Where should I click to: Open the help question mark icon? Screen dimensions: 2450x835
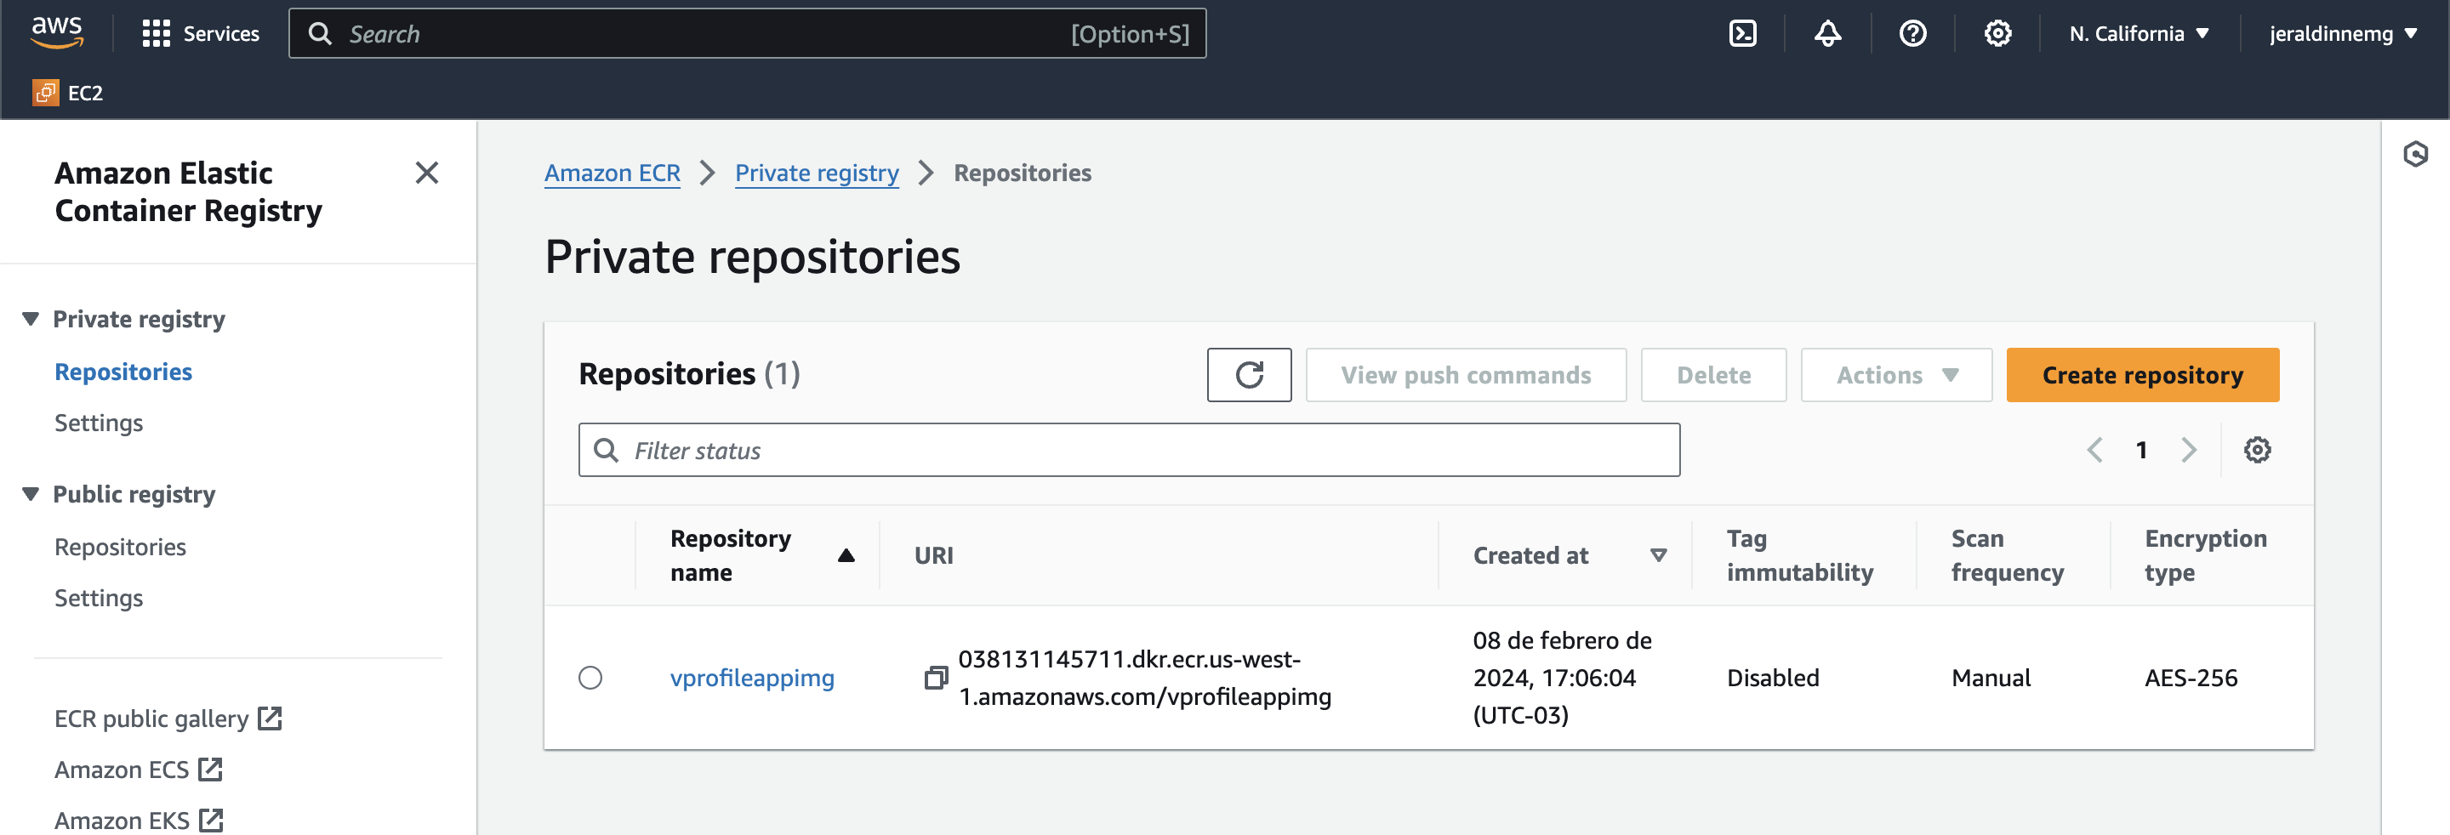(1912, 33)
